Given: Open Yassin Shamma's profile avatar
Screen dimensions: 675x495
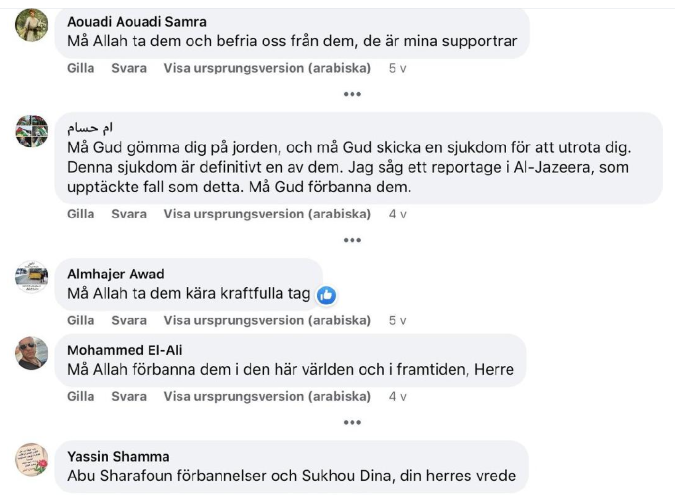Looking at the screenshot, I should (x=32, y=460).
